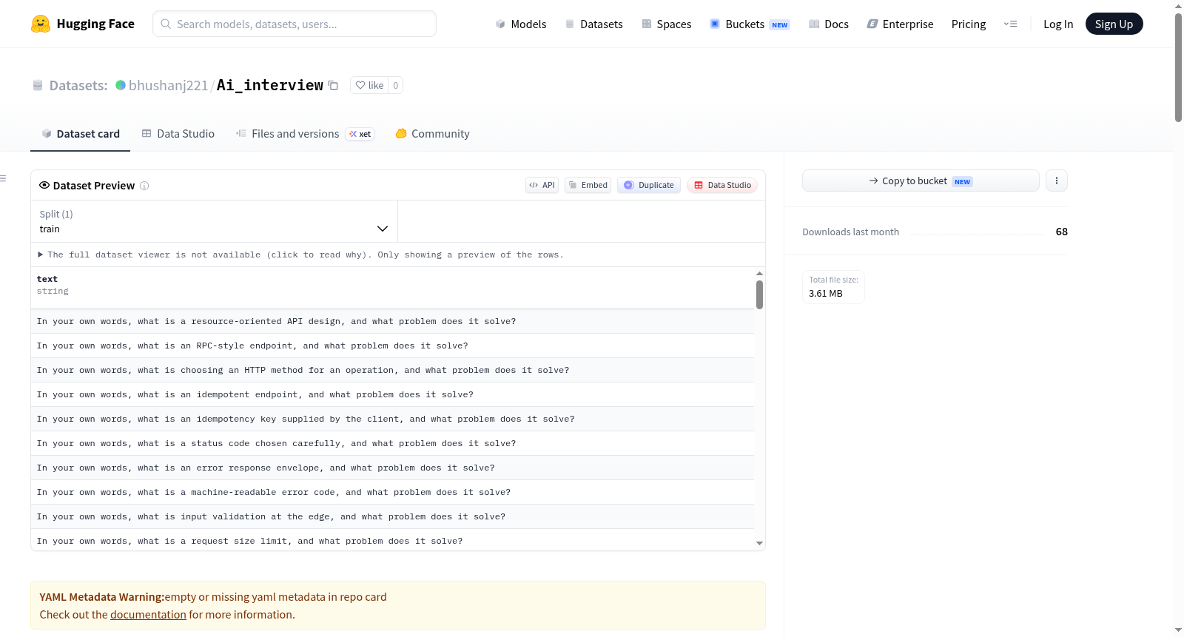Click the bhushanj221 avatar icon

pyautogui.click(x=121, y=85)
